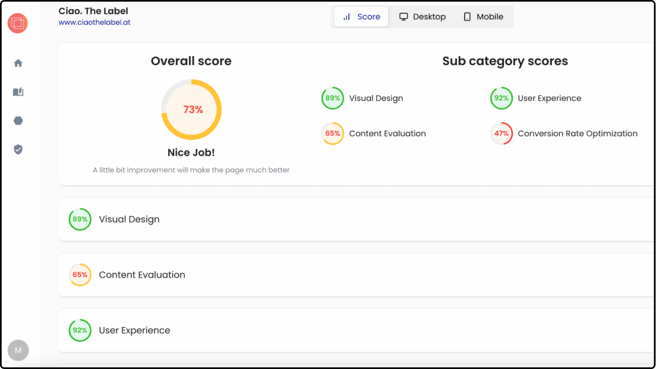Image resolution: width=656 pixels, height=369 pixels.
Task: Click the 47% Conversion Rate ring
Action: 501,133
